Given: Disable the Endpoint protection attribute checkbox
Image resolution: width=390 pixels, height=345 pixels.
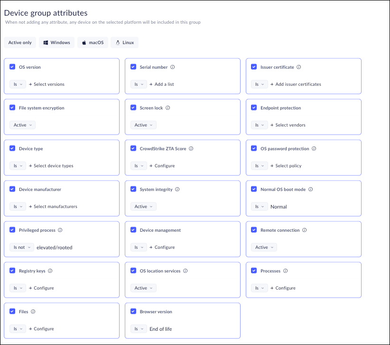Looking at the screenshot, I should pyautogui.click(x=254, y=108).
